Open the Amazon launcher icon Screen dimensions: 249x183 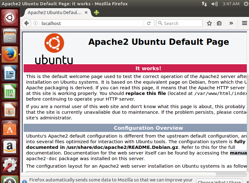(10, 147)
